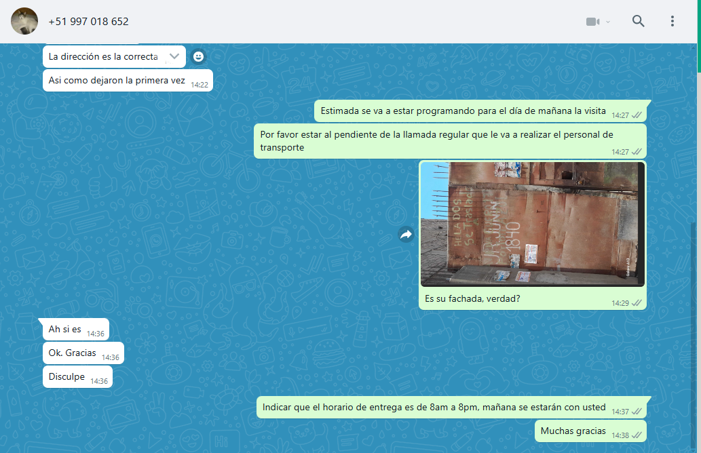Viewport: 701px width, 453px height.
Task: Click the "Estimada se va a estar programando" message
Action: point(463,111)
